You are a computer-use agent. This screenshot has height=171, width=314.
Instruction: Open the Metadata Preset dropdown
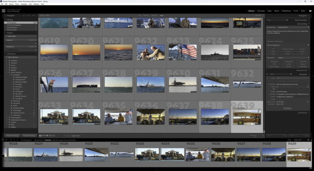tap(292, 78)
